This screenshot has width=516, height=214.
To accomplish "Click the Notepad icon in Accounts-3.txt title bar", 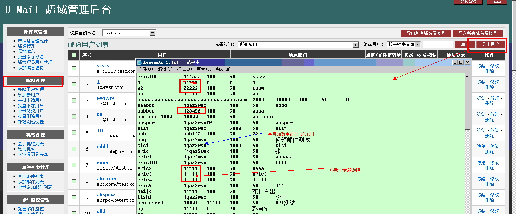I will [x=140, y=62].
